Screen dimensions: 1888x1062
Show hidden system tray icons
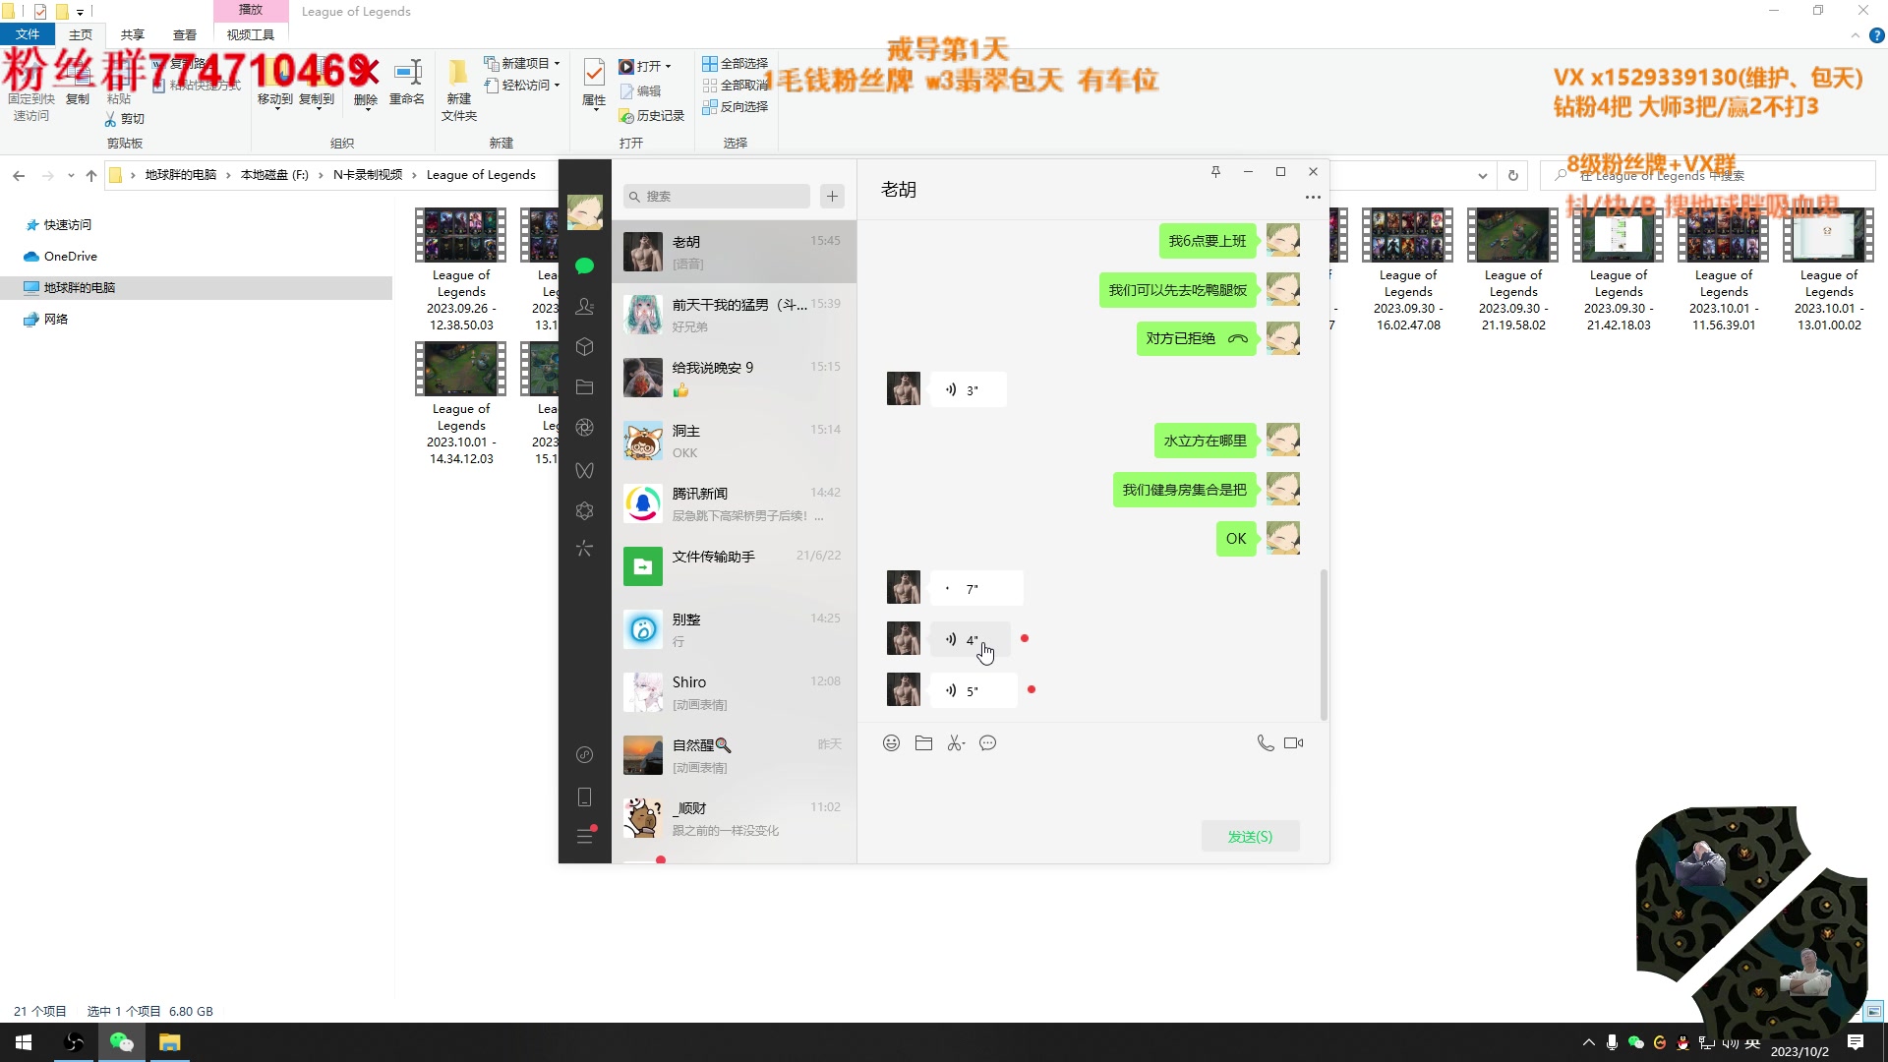click(x=1588, y=1042)
